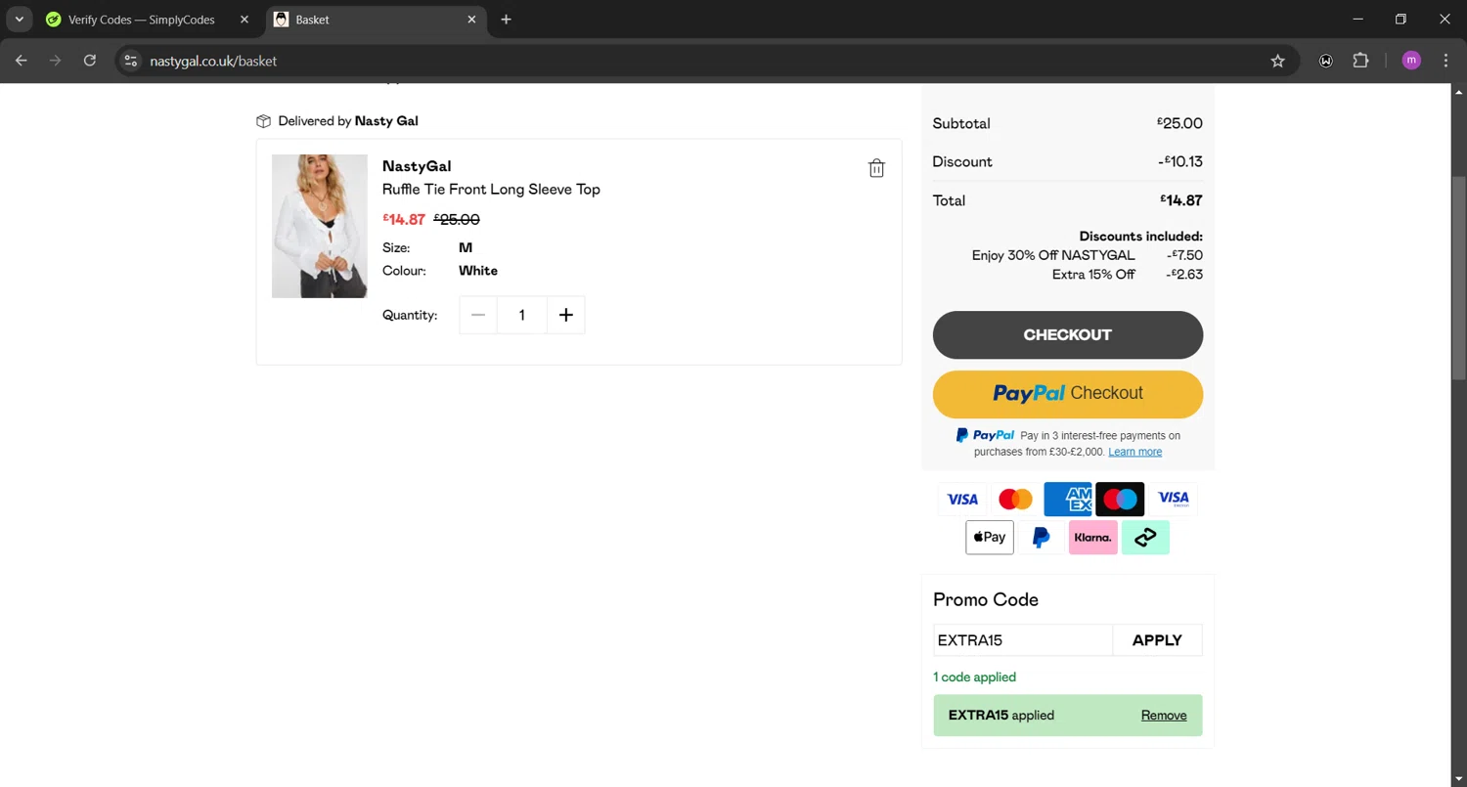Viewport: 1467px width, 787px height.
Task: Click the mint green Clearpay icon
Action: pyautogui.click(x=1145, y=538)
